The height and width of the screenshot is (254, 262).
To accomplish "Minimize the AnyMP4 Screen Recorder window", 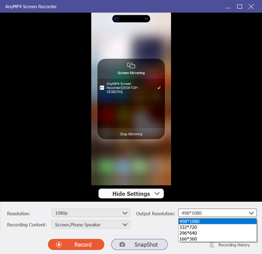I will coord(228,7).
